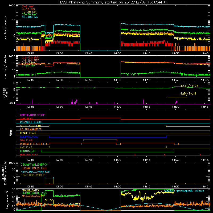Screen dimensions: 213x213
Task: Select the 12-25 keV legend label
Action: 29,12
